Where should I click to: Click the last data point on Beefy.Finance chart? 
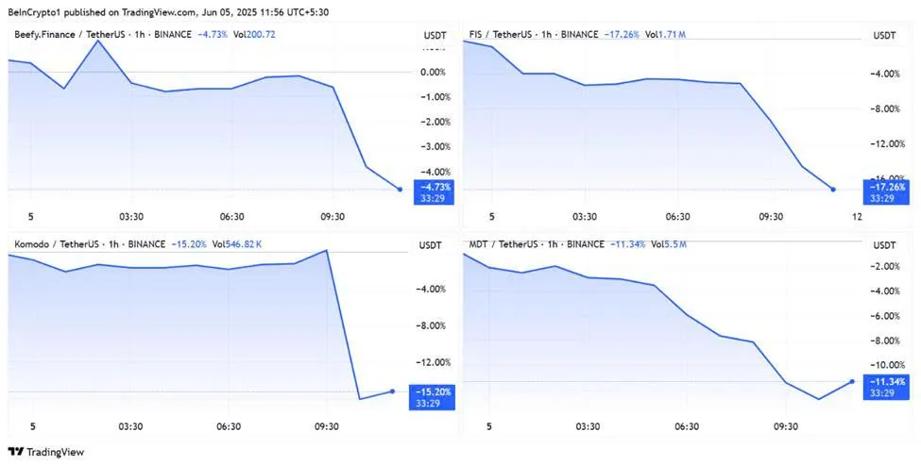[x=401, y=190]
